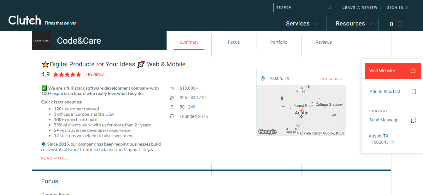The height and width of the screenshot is (195, 423).
Task: Click the globe icon on Visit Website
Action: point(413,71)
